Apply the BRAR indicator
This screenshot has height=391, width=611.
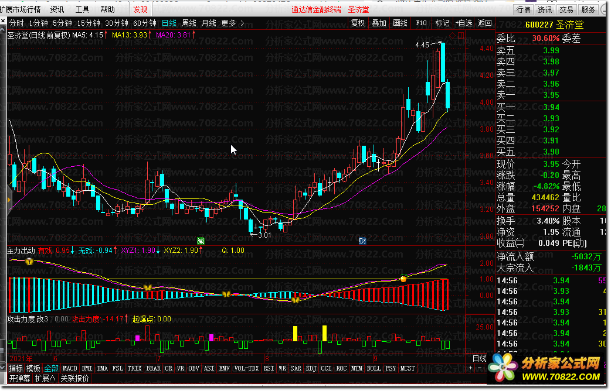click(153, 368)
